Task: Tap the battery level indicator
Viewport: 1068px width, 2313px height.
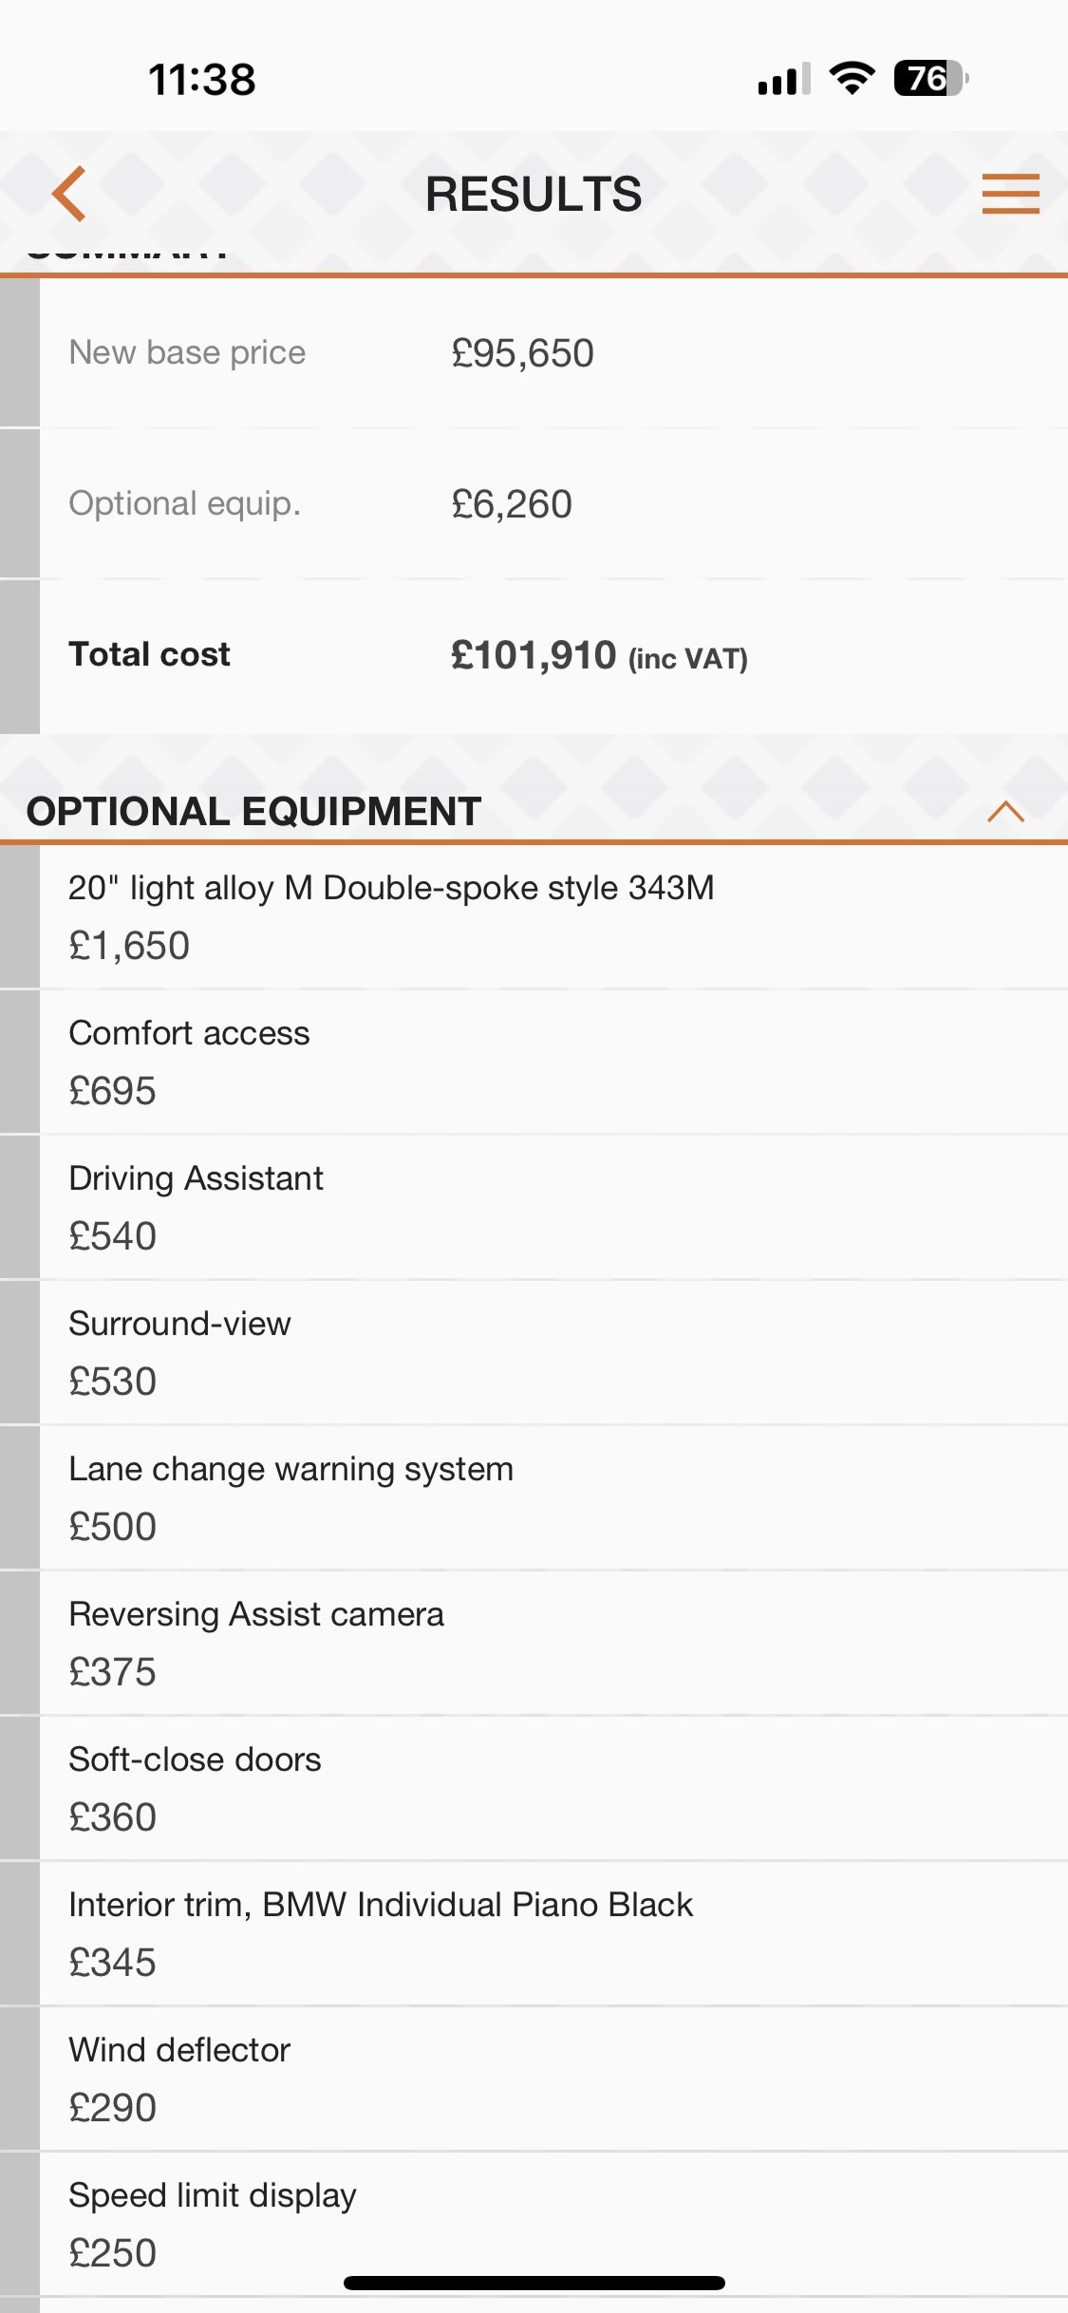Action: 930,78
